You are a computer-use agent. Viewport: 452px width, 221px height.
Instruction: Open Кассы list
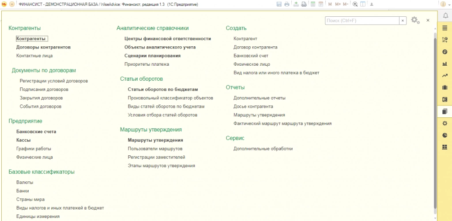click(x=24, y=140)
